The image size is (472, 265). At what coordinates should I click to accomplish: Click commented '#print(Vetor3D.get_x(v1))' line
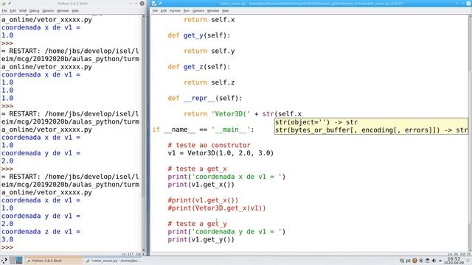[217, 208]
